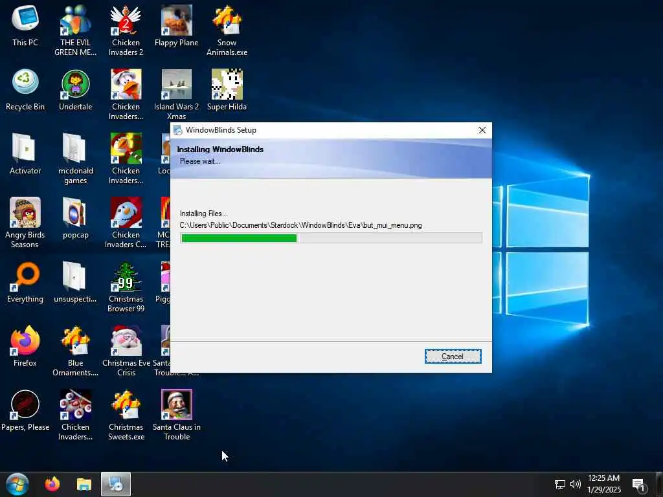Open File Explorer from the taskbar
663x497 pixels.
click(x=84, y=484)
